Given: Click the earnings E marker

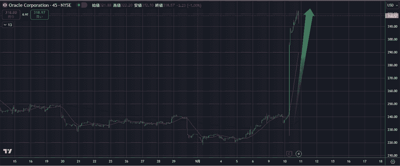Looking at the screenshot, I should click(290, 154).
